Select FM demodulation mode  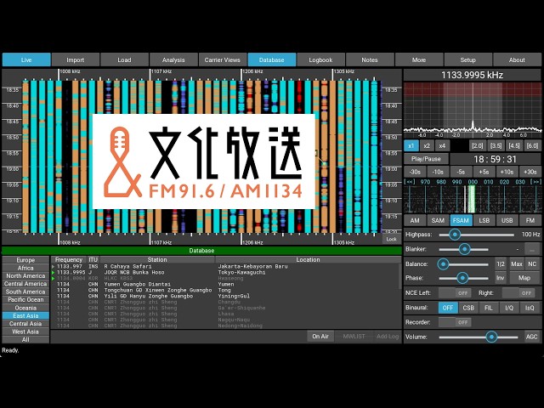[530, 220]
